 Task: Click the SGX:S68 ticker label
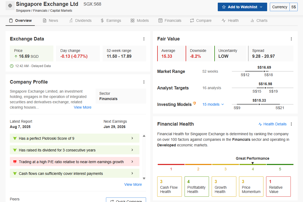92,4
